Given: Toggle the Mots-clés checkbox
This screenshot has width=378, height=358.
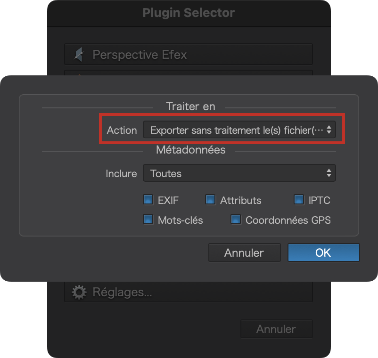Looking at the screenshot, I should [x=148, y=220].
